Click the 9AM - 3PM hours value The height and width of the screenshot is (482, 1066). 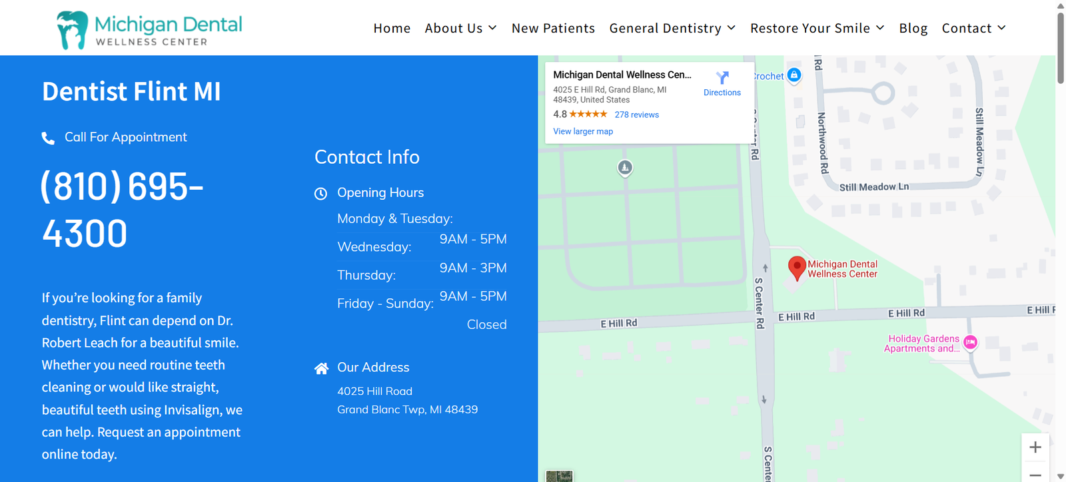[x=473, y=268]
